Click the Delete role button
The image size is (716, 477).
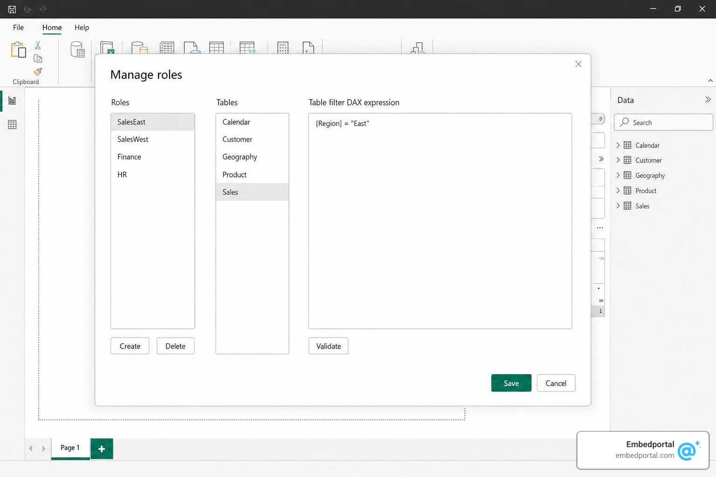click(175, 346)
